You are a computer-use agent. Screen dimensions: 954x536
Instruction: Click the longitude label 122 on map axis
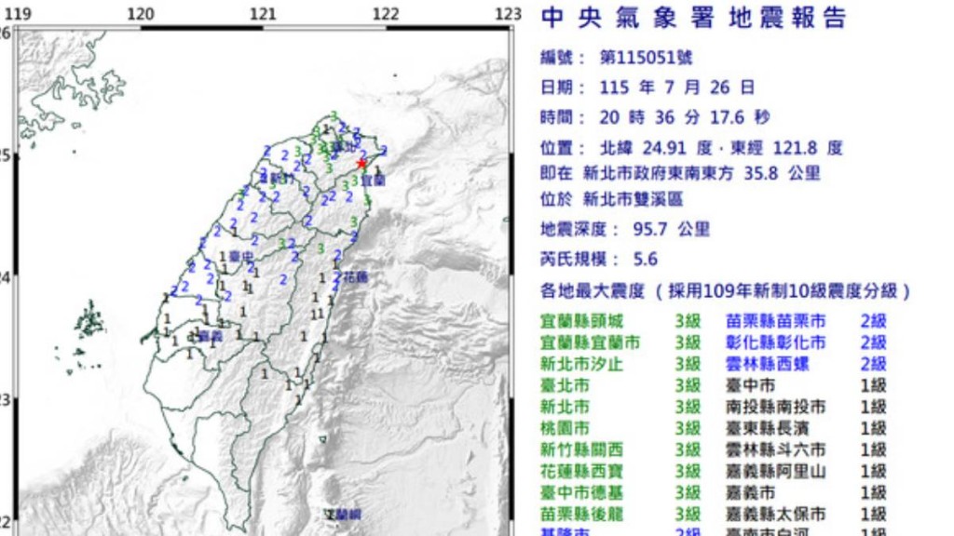pyautogui.click(x=385, y=13)
